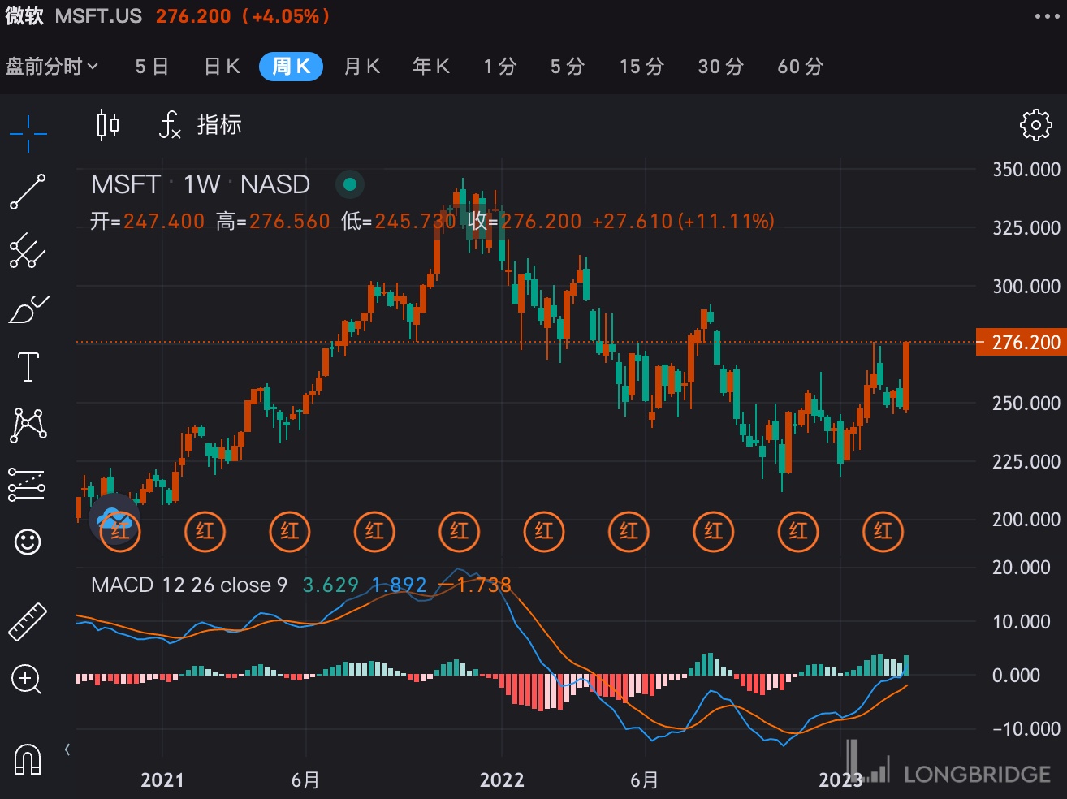Select the crosshair cursor tool

[x=28, y=134]
